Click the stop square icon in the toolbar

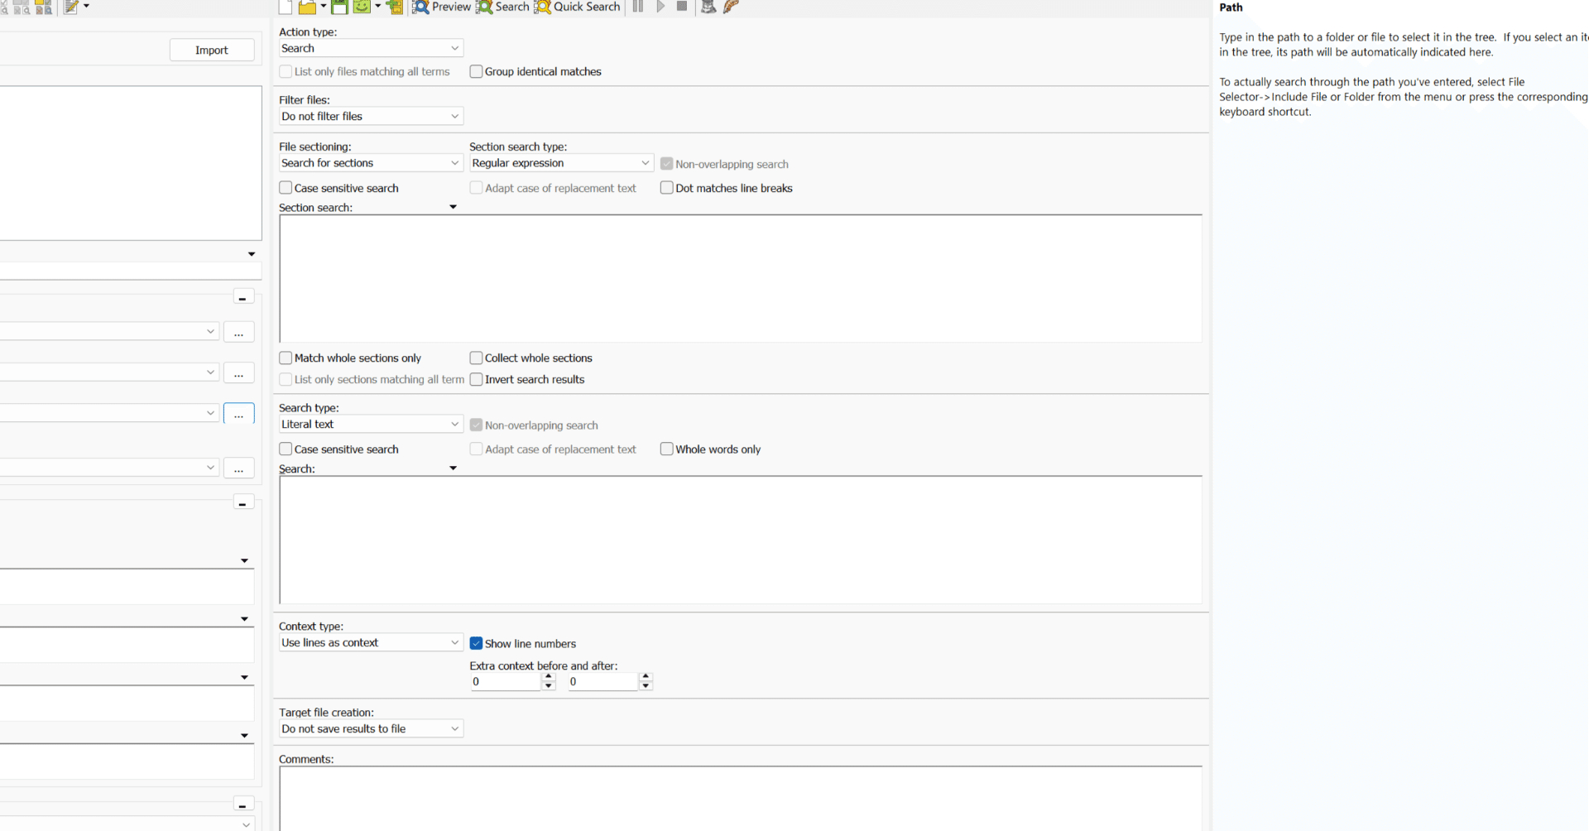(682, 7)
